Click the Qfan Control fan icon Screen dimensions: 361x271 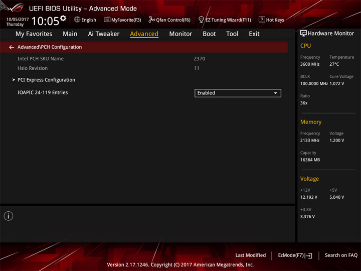pos(151,20)
